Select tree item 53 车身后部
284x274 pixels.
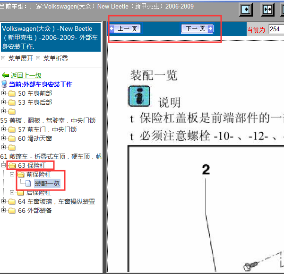35,102
